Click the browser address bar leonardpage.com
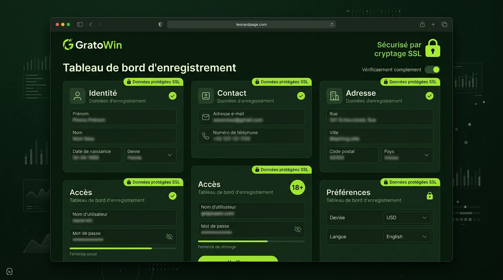 click(251, 24)
